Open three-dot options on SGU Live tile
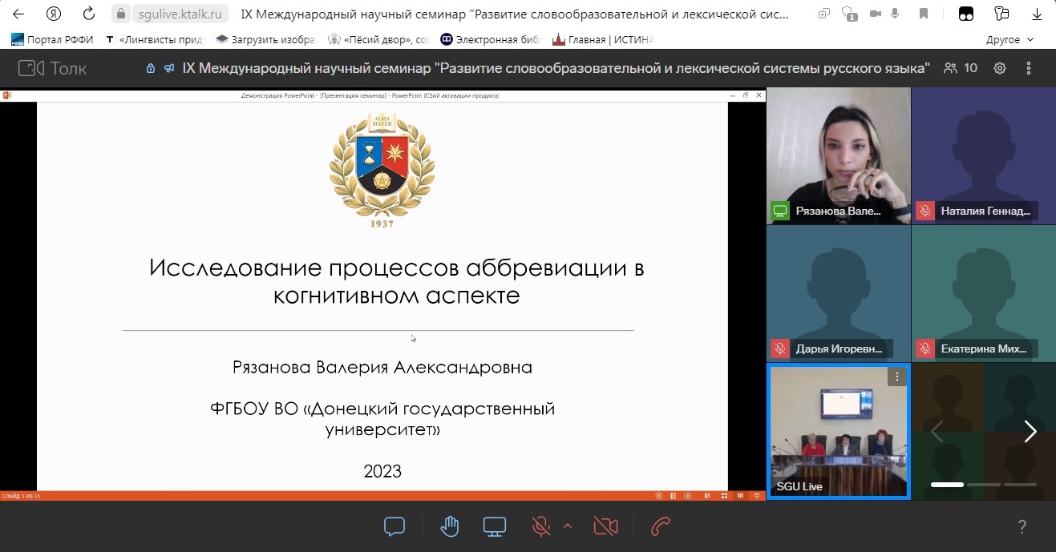This screenshot has width=1056, height=552. click(896, 377)
